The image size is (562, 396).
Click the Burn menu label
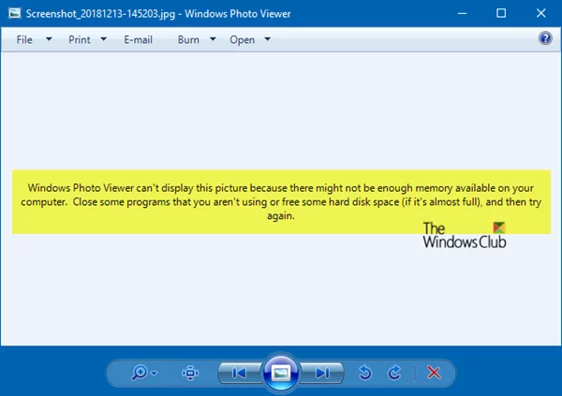coord(188,39)
